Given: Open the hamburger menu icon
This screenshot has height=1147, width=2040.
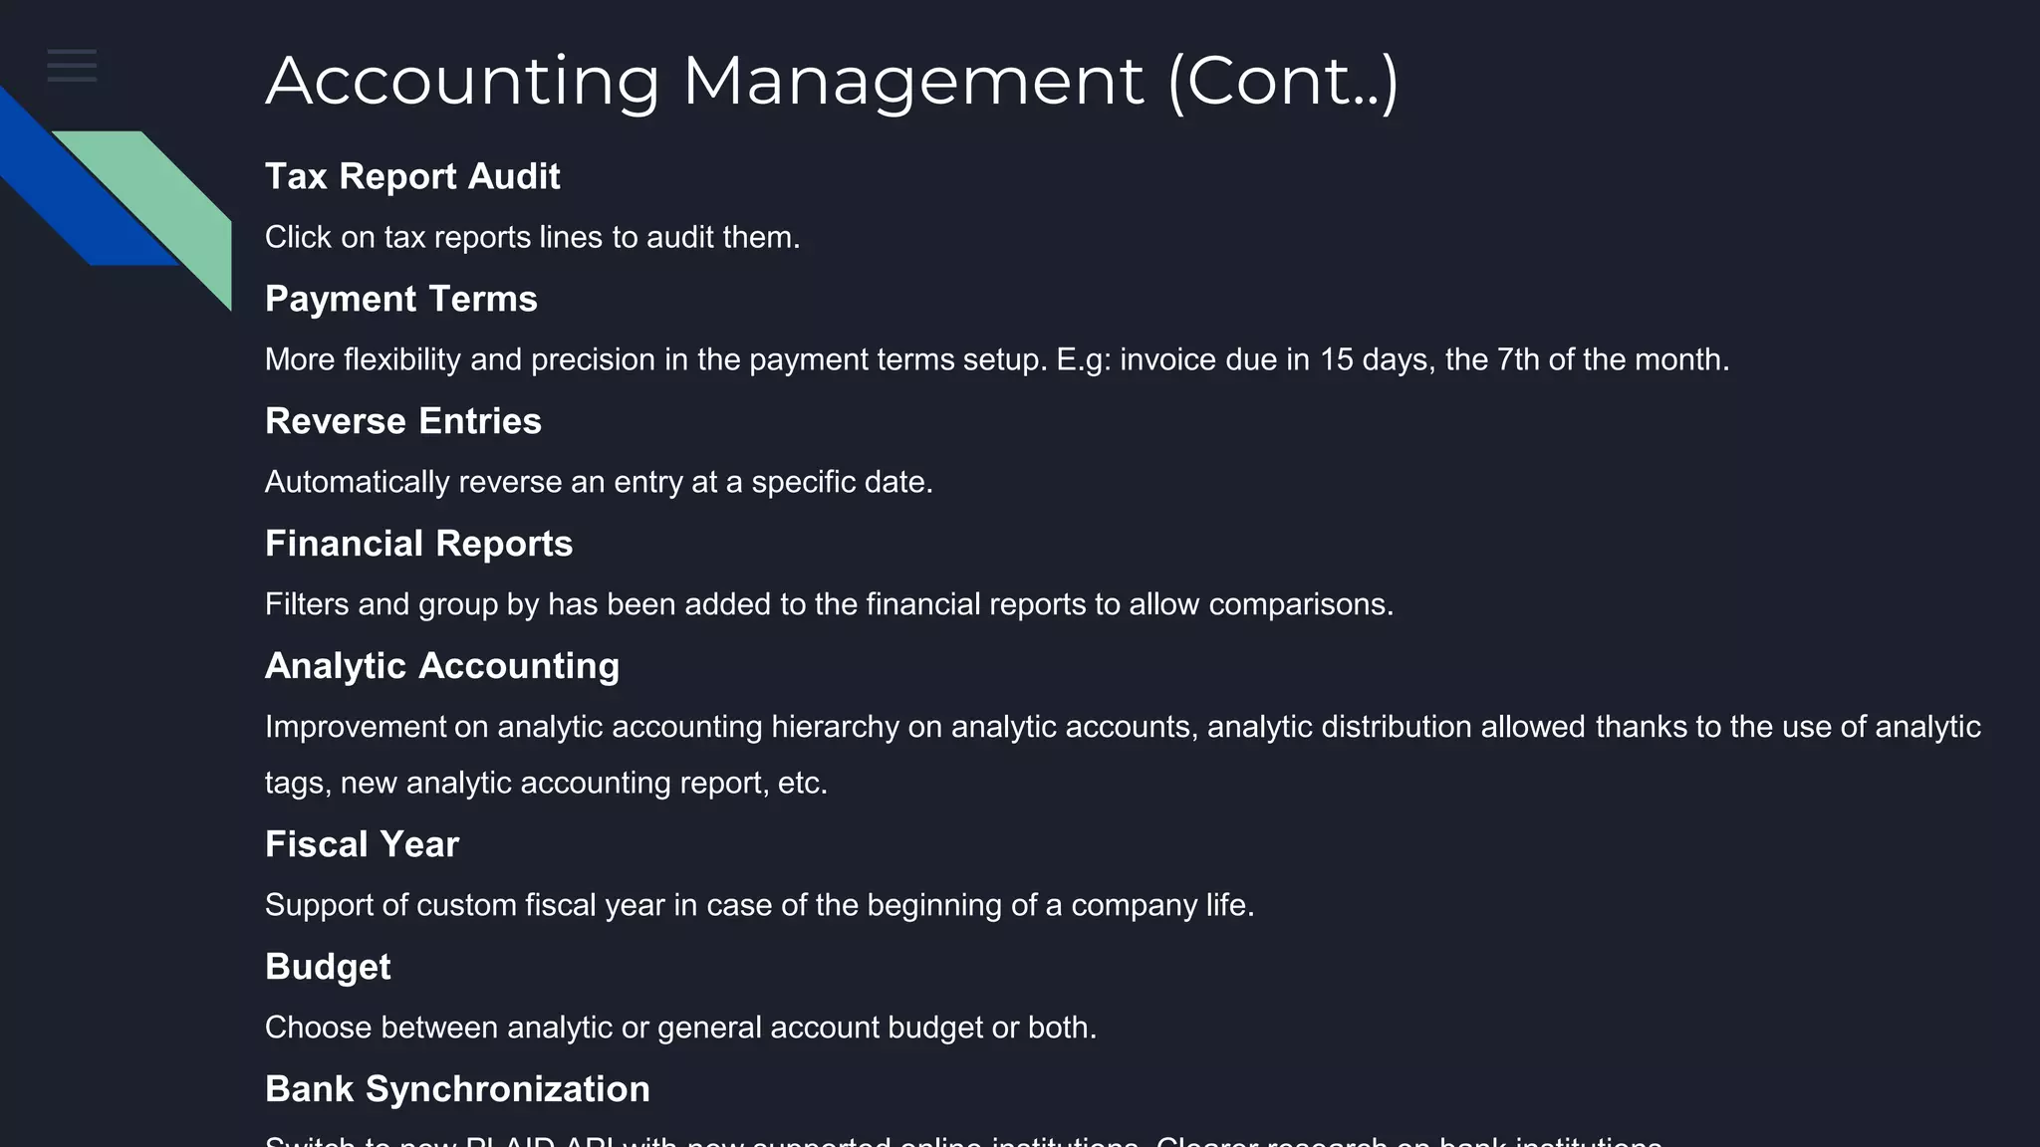Looking at the screenshot, I should [72, 66].
